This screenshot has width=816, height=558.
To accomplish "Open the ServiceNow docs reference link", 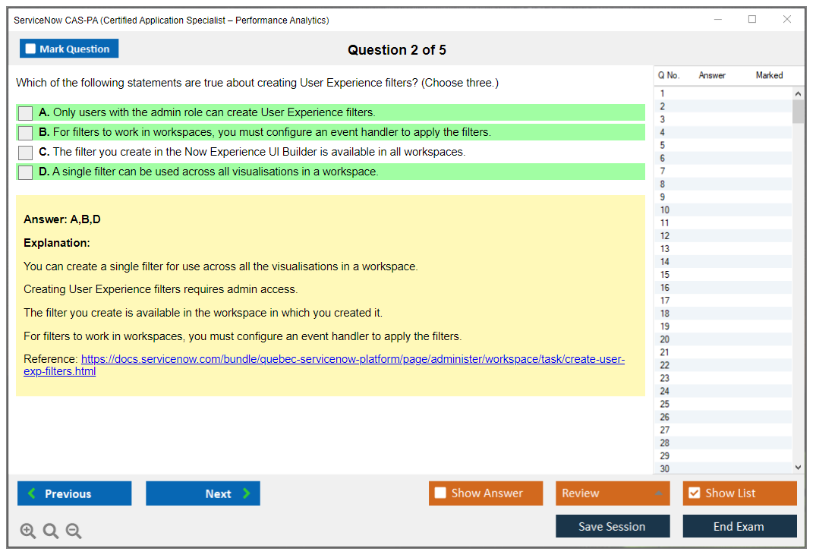I will coord(352,360).
